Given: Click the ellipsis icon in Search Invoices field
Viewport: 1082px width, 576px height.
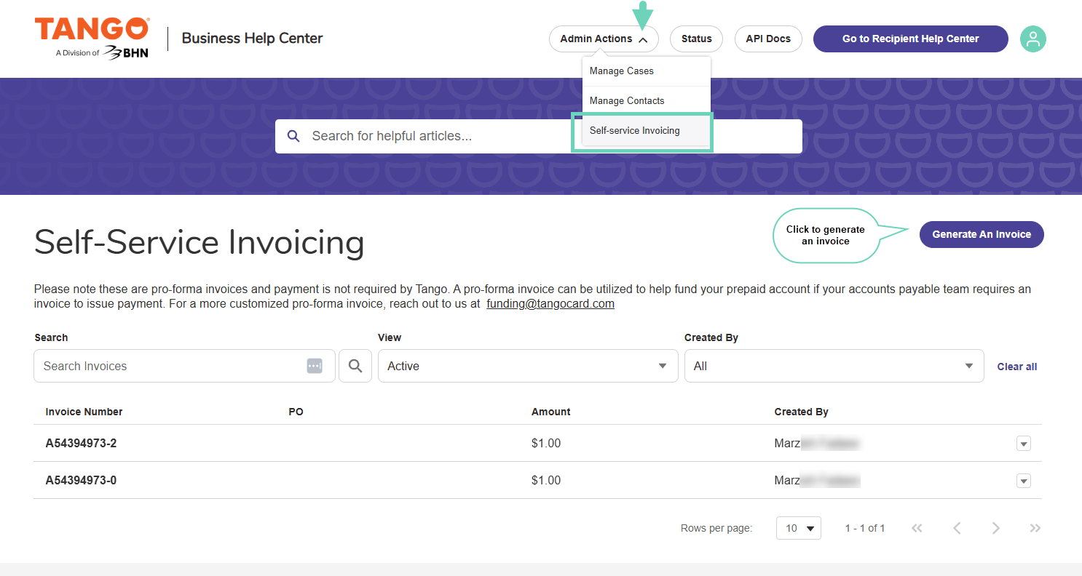Looking at the screenshot, I should [x=315, y=366].
